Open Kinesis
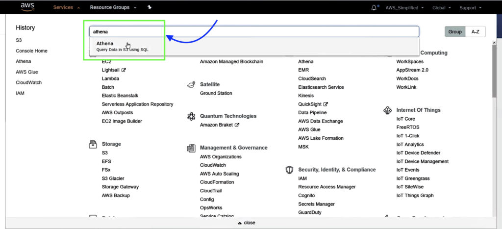The width and height of the screenshot is (502, 229). [x=306, y=96]
